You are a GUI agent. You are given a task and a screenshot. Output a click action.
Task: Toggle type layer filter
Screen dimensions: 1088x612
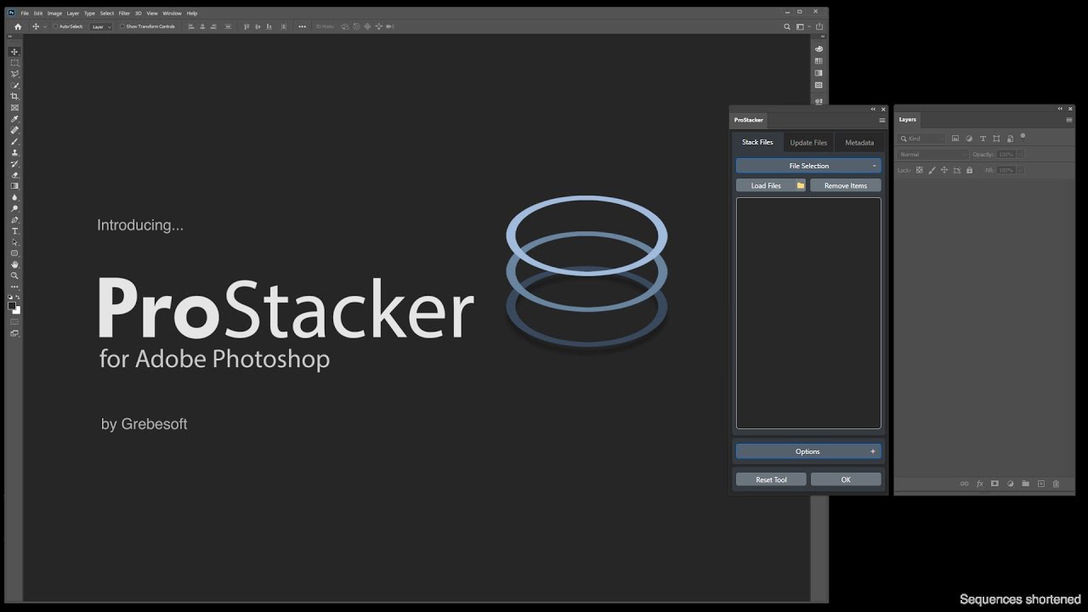click(x=983, y=139)
